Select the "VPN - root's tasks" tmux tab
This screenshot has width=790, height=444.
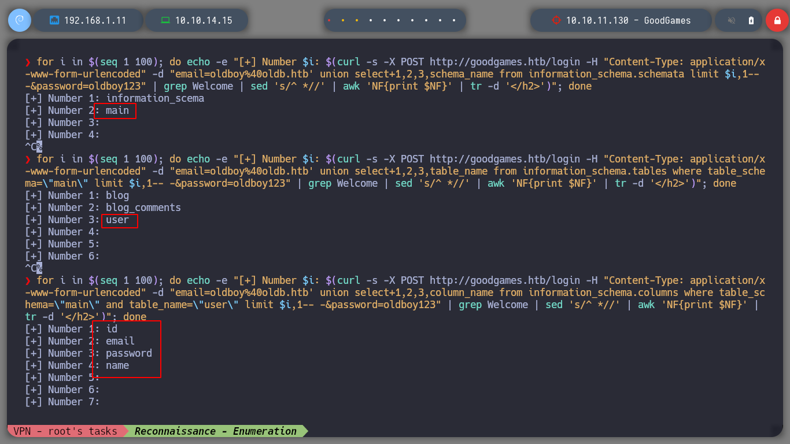click(x=65, y=431)
